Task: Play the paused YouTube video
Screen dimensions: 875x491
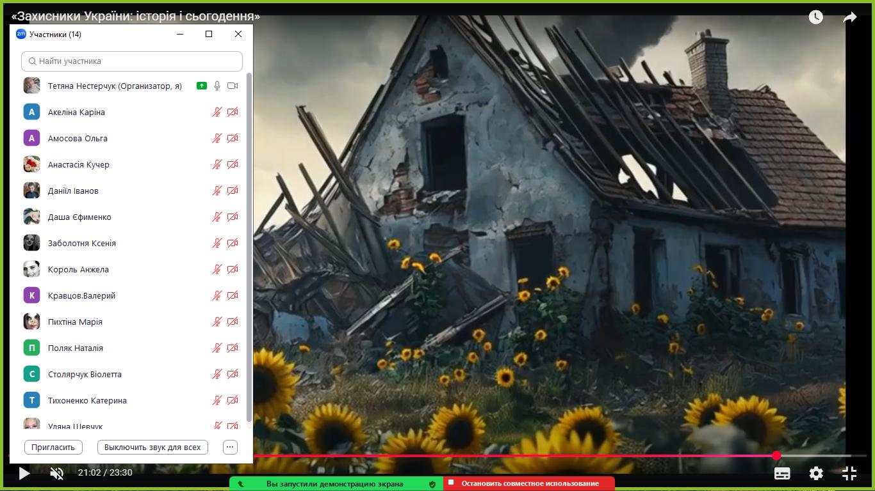Action: [x=24, y=473]
